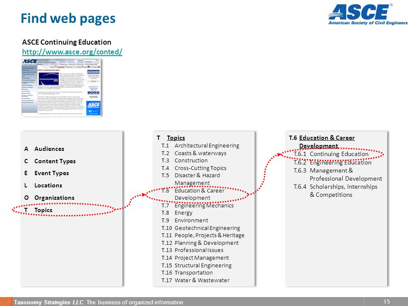Select T.8 Energy
The width and height of the screenshot is (408, 306).
(x=177, y=213)
